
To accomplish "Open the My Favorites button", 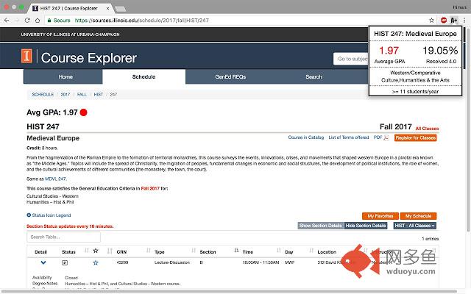I will (380, 216).
